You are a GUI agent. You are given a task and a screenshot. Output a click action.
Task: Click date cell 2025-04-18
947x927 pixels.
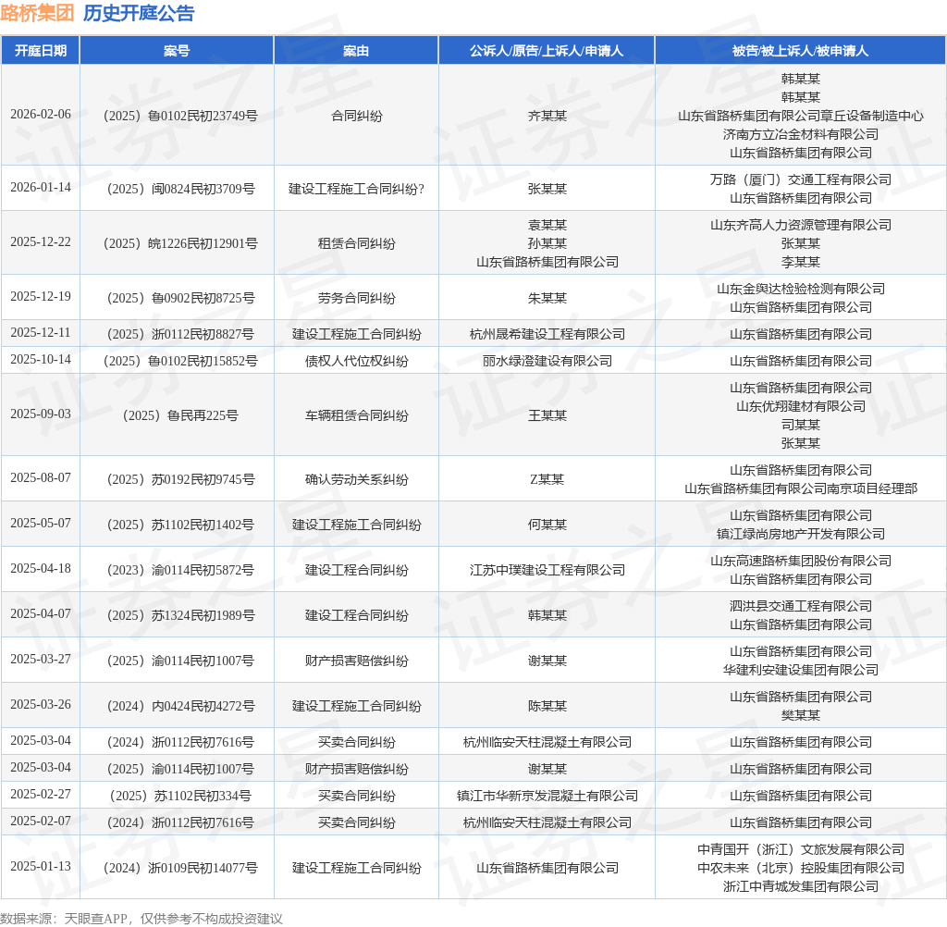pos(41,568)
